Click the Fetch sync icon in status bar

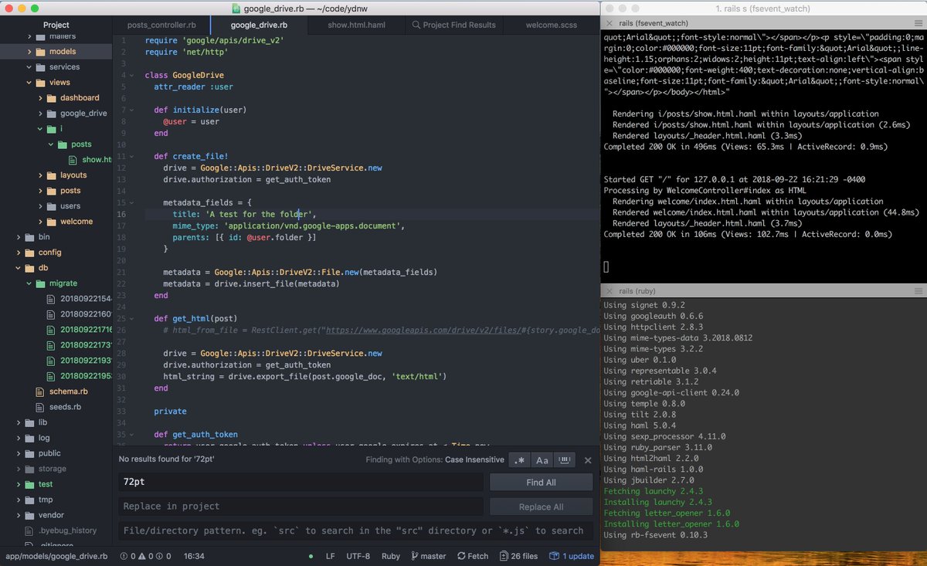[x=461, y=556]
